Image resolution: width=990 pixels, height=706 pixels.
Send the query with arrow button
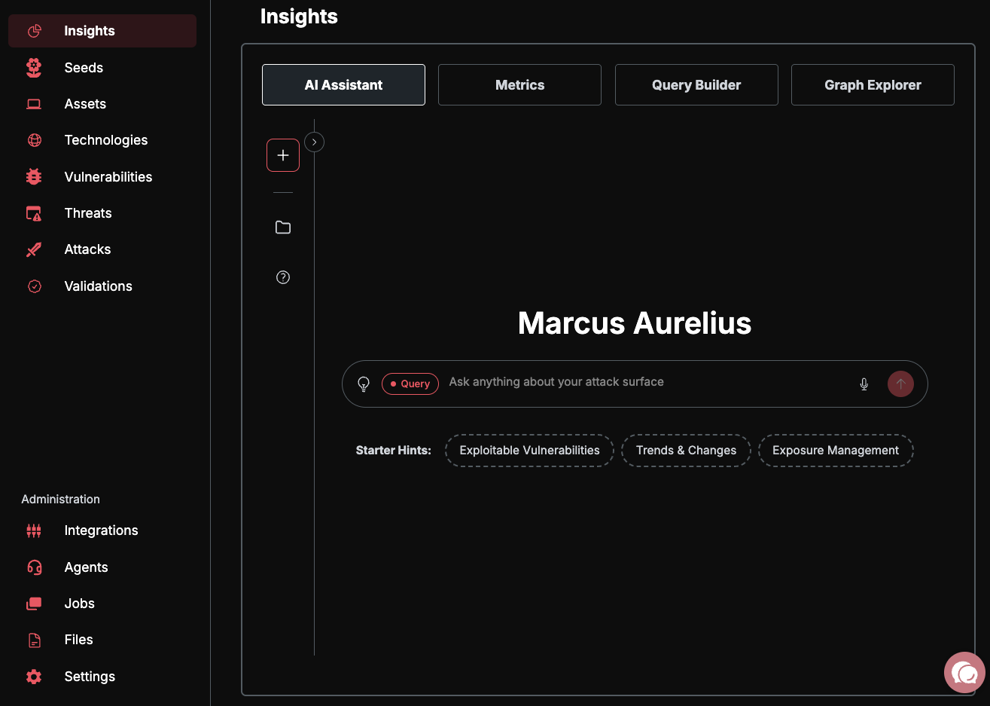(900, 384)
